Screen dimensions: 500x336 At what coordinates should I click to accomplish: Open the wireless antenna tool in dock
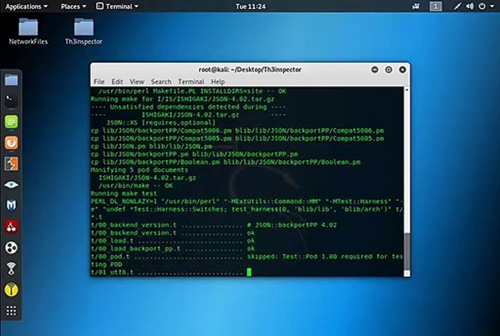tap(11, 268)
